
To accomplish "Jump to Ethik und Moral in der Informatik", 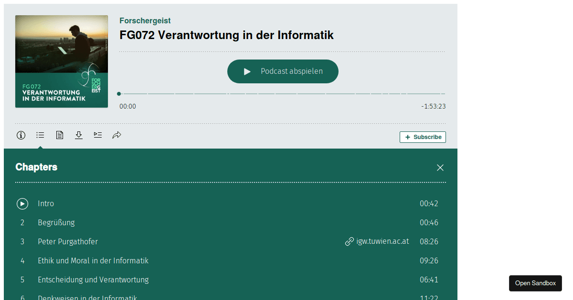I will [93, 260].
